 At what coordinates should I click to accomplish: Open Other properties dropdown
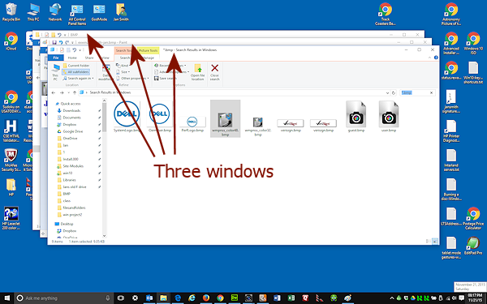(x=132, y=79)
